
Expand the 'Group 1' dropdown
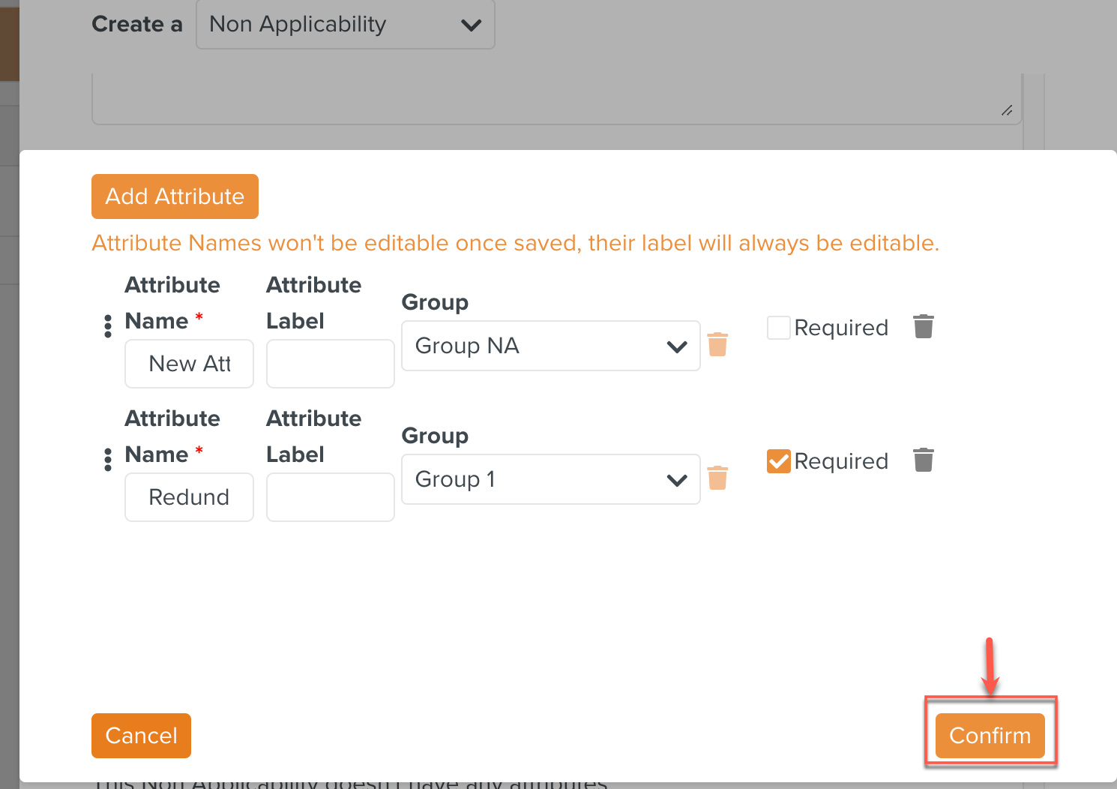point(550,479)
